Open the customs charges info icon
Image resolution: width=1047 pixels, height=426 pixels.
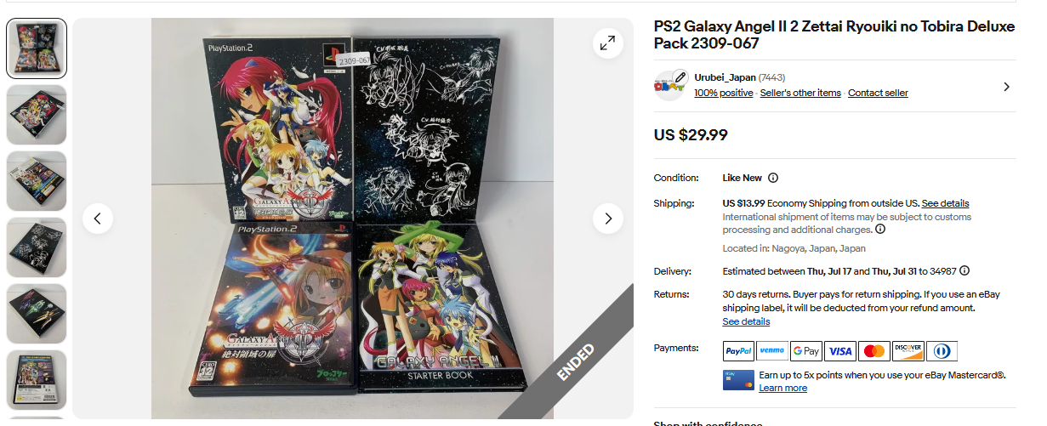(x=880, y=229)
